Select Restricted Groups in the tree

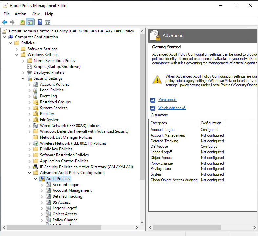click(55, 102)
